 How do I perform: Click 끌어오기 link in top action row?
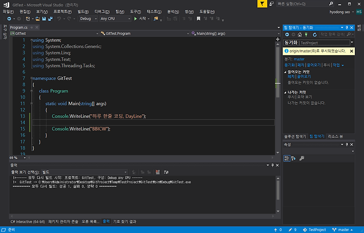(313, 65)
